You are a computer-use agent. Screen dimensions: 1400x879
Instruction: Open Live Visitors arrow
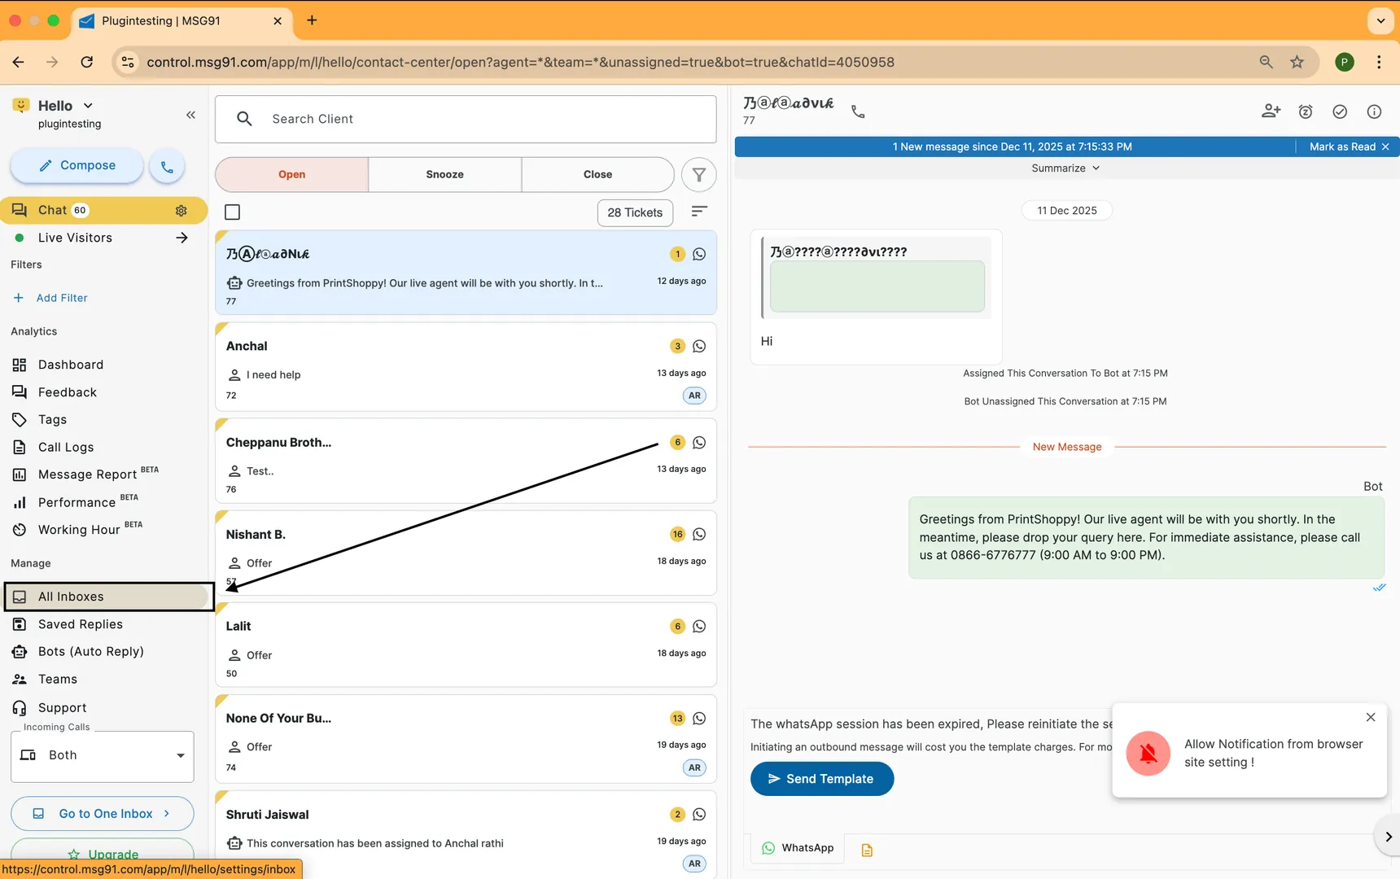click(182, 238)
